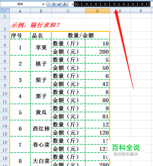Click the '数量/金额' header cell

80,35
